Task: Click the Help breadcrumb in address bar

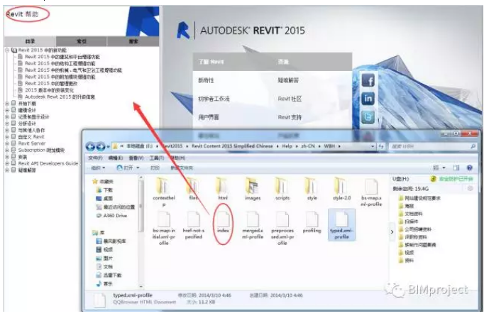Action: click(287, 146)
